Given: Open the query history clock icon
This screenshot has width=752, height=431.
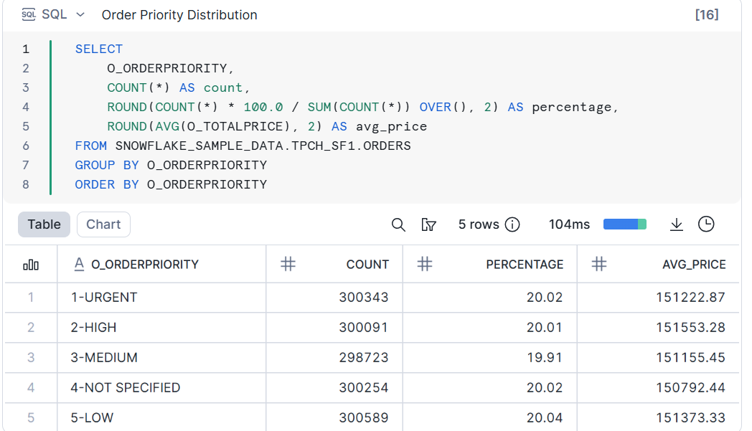Looking at the screenshot, I should pos(706,224).
